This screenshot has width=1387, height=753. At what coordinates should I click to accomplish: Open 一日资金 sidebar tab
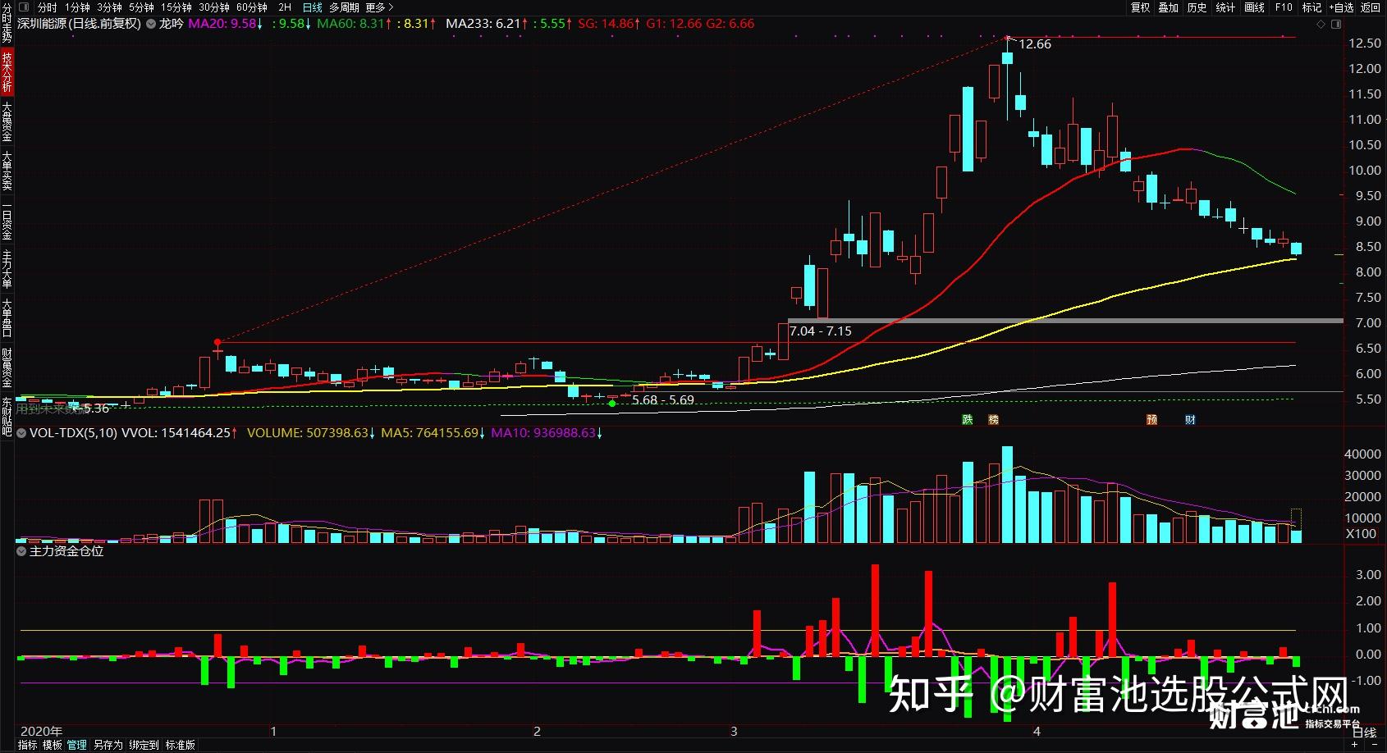click(7, 220)
